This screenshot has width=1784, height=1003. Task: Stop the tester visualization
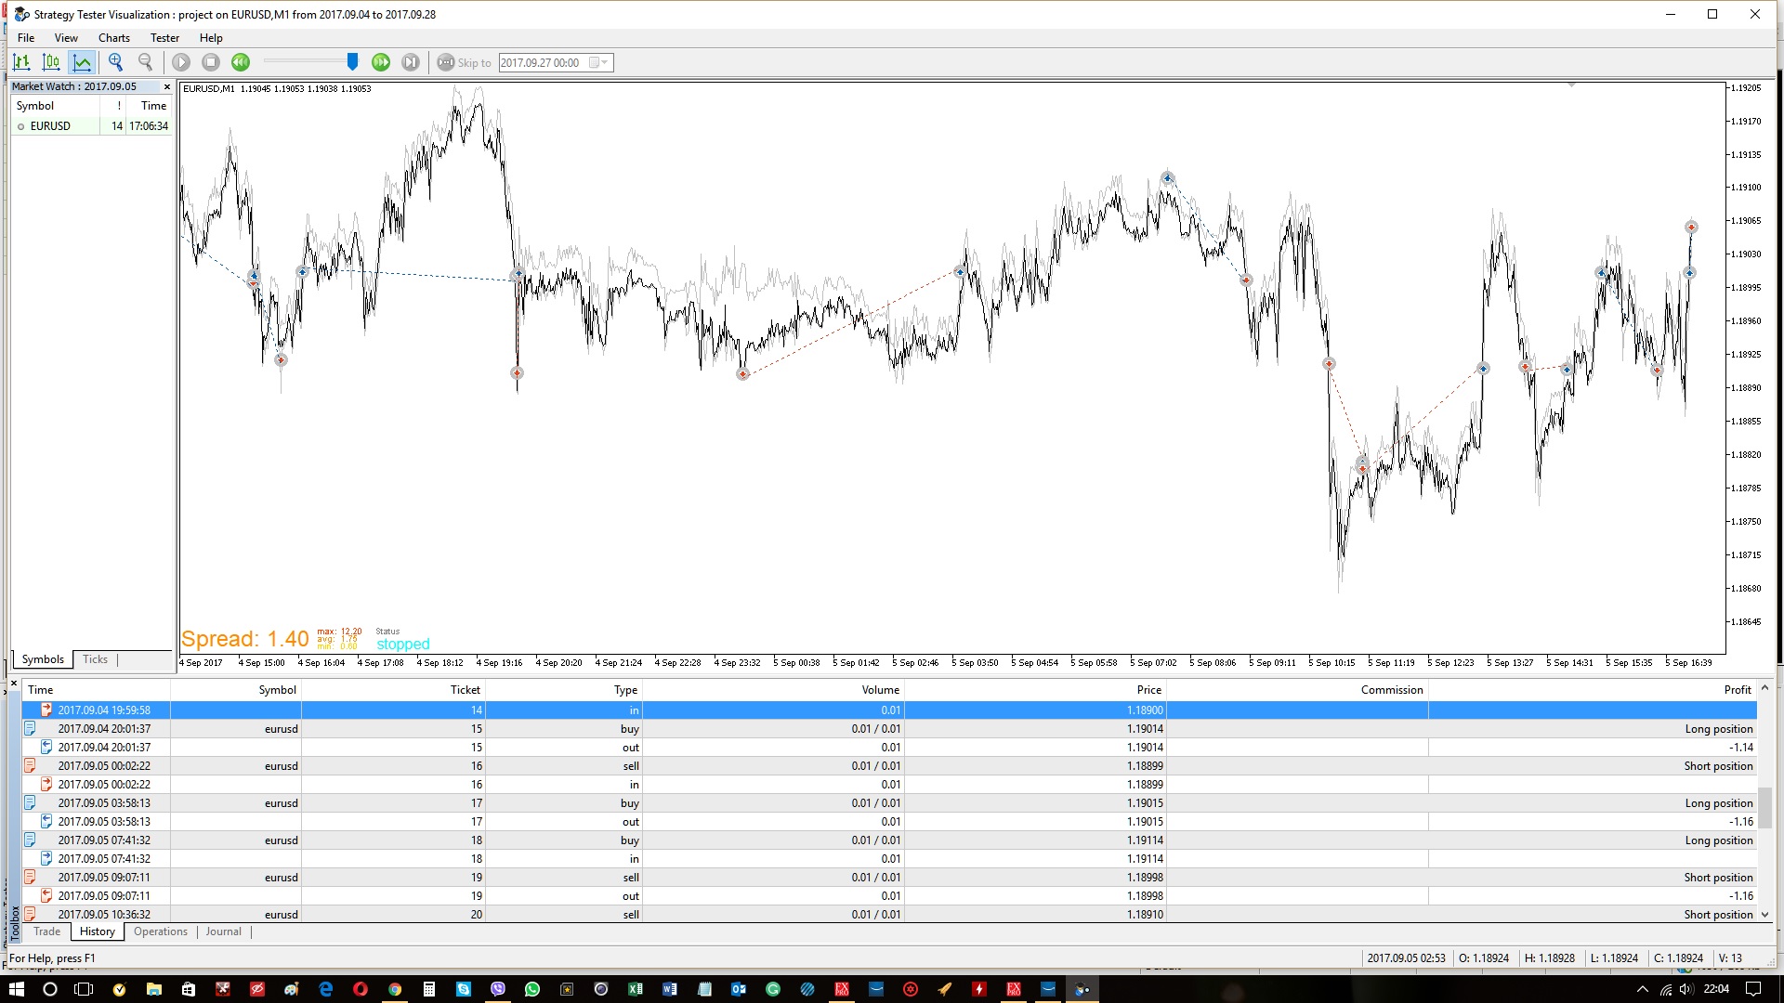[211, 62]
